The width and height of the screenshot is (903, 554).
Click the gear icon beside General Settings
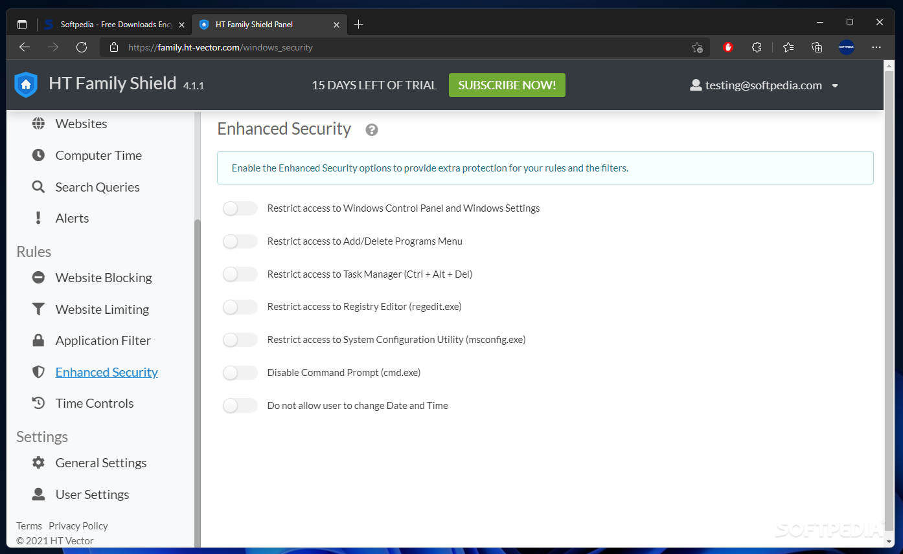pos(39,463)
